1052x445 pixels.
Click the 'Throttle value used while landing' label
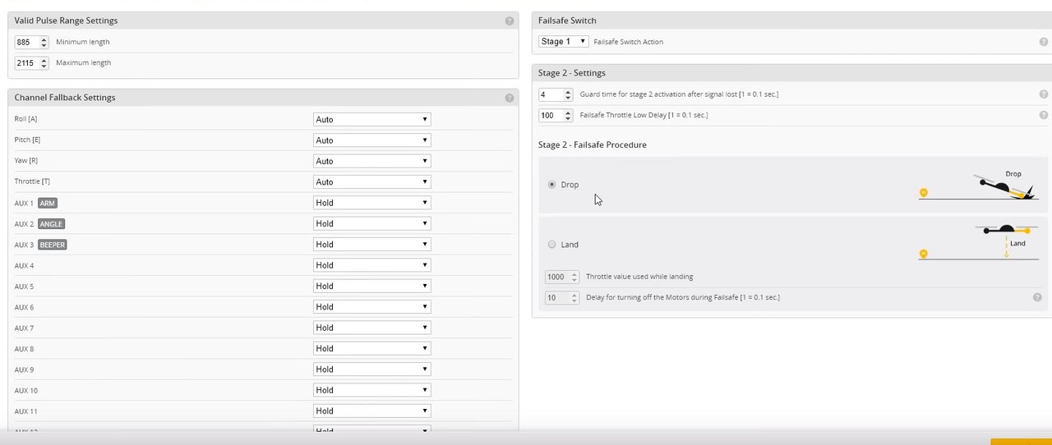click(x=639, y=277)
